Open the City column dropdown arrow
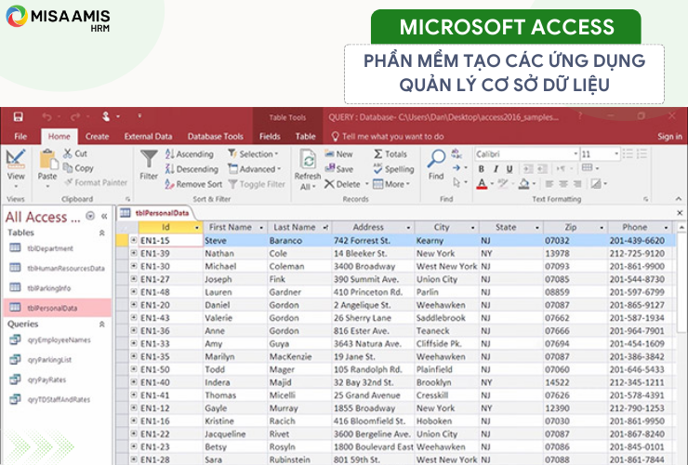Image resolution: width=688 pixels, height=465 pixels. click(x=472, y=228)
